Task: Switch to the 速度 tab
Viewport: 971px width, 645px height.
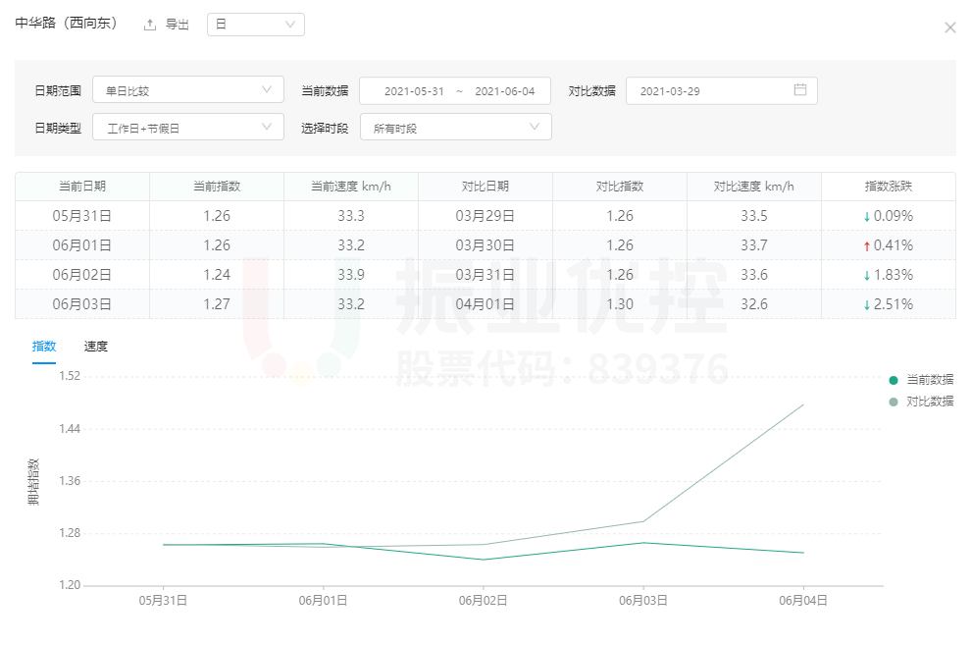Action: 95,346
